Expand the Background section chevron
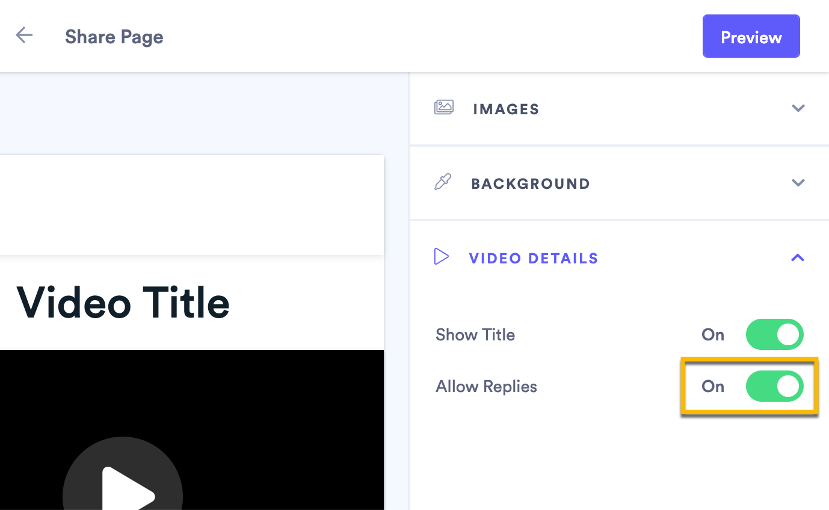829x510 pixels. (798, 183)
